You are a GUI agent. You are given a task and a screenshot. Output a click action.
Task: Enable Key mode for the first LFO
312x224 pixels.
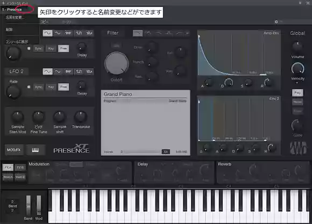pyautogui.click(x=51, y=48)
